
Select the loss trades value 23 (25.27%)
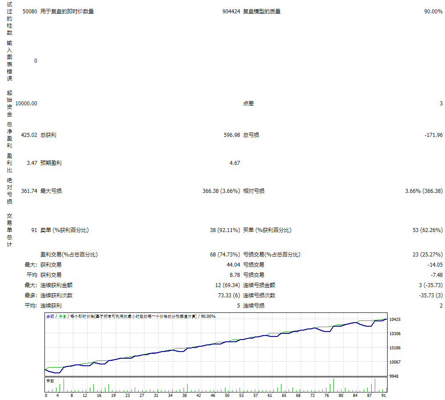[427, 255]
